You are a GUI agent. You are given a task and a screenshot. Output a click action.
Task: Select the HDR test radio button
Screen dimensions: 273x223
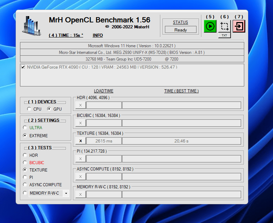coord(25,155)
